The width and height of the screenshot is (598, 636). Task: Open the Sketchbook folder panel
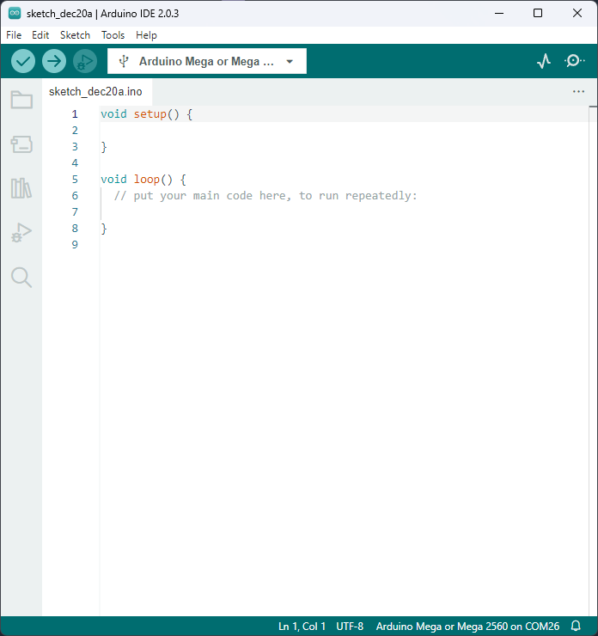pos(21,100)
